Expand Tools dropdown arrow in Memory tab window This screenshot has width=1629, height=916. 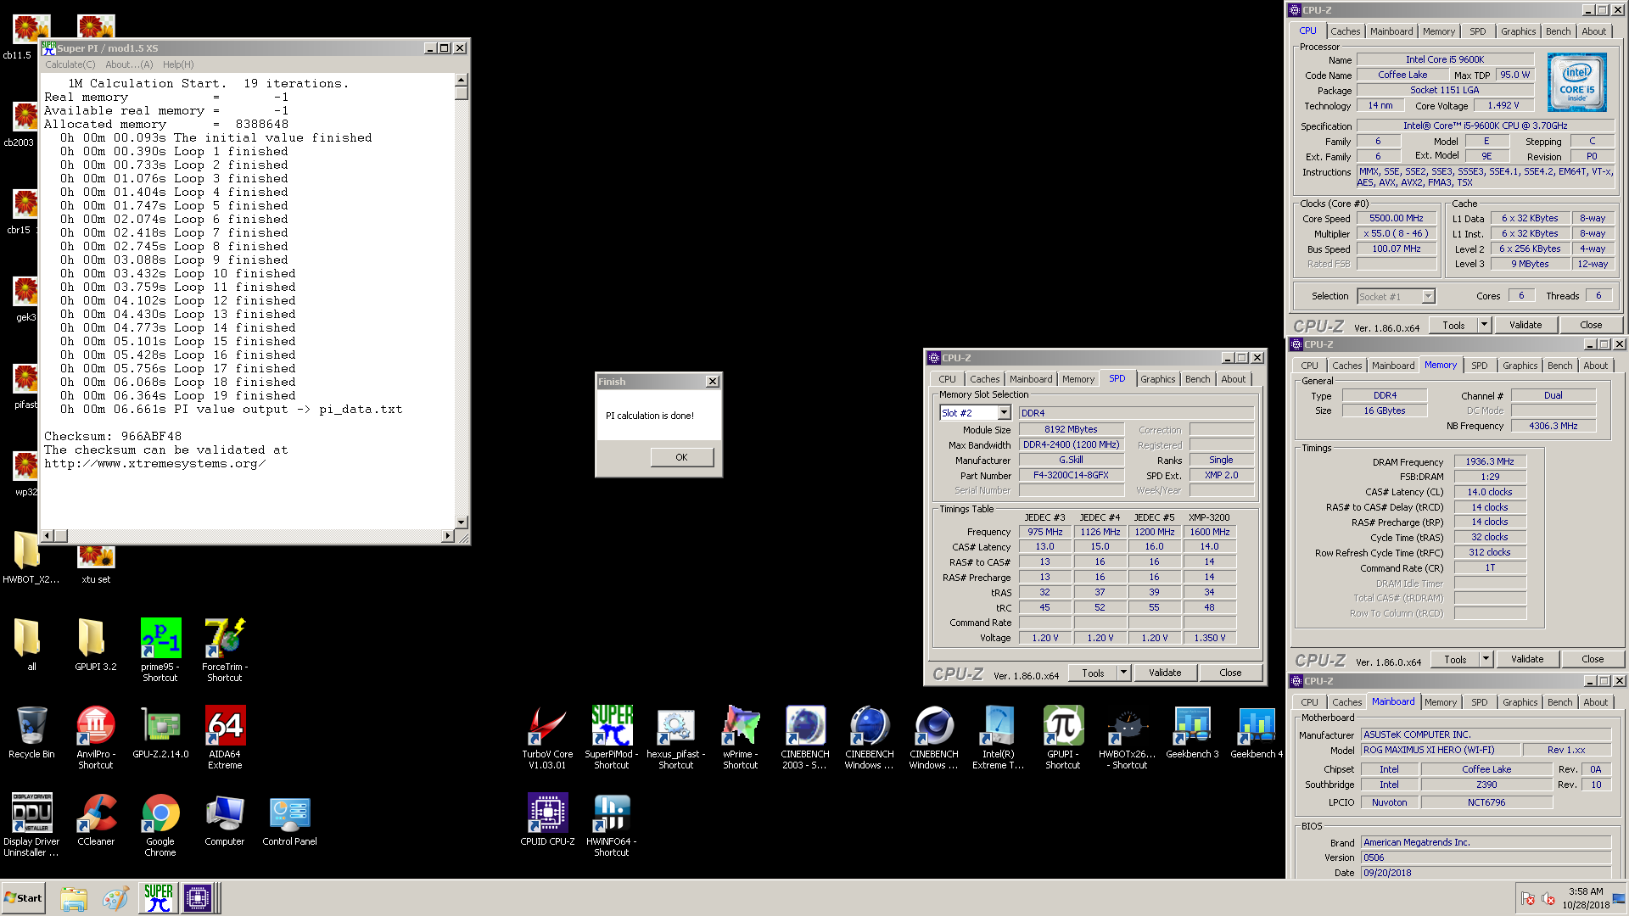(1486, 659)
